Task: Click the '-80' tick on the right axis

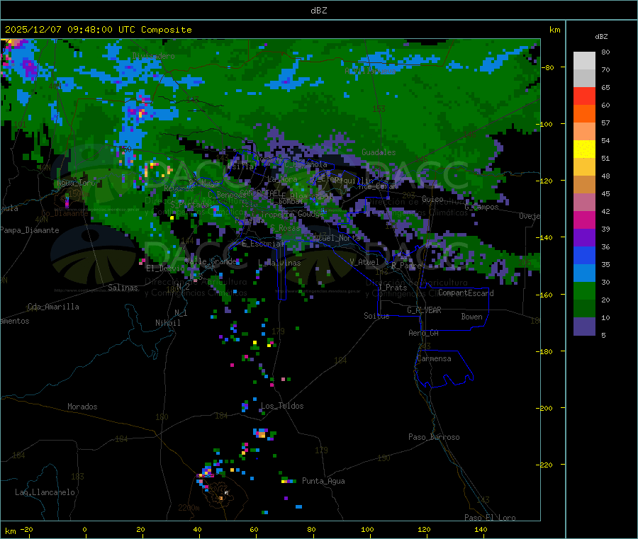Action: click(x=547, y=67)
